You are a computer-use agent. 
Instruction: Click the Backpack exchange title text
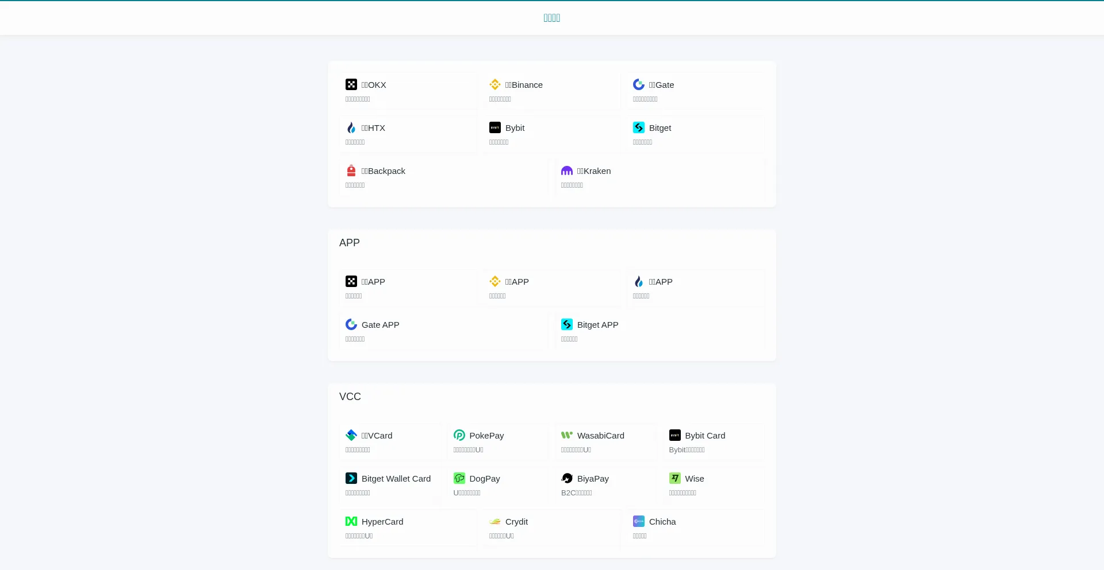tap(383, 171)
